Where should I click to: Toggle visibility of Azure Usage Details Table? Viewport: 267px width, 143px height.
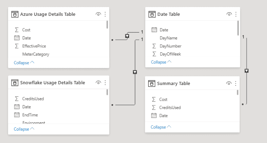(x=98, y=14)
